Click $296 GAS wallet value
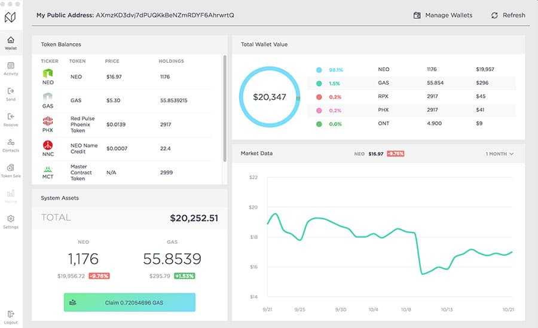538x328 pixels. tap(482, 82)
